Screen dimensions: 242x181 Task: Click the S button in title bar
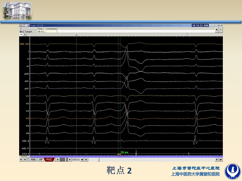tap(26, 25)
